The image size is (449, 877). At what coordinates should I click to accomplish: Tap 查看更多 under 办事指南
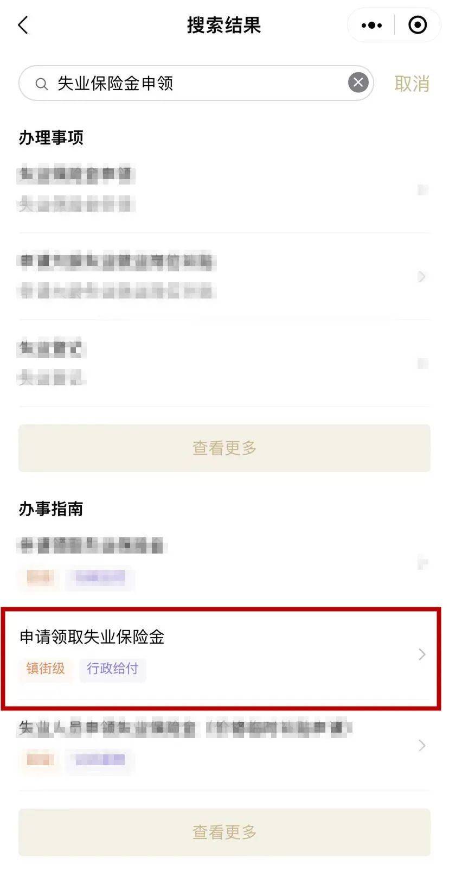click(224, 832)
